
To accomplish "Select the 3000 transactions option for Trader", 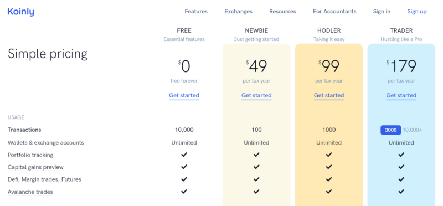I will tap(391, 130).
